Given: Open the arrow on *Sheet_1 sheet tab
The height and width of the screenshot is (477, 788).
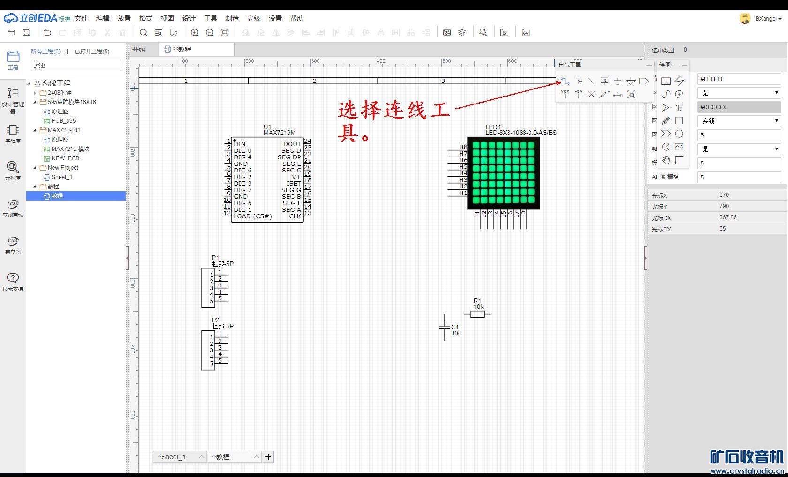Looking at the screenshot, I should tap(201, 457).
